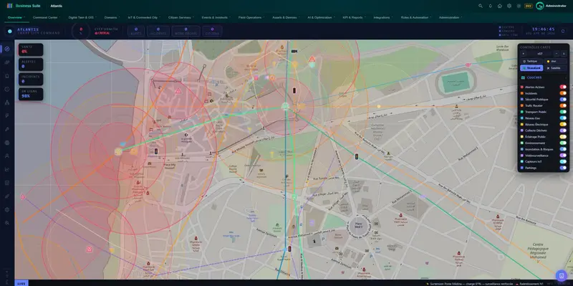Open the Assets & Devices menu
573x286 pixels.
pyautogui.click(x=286, y=17)
